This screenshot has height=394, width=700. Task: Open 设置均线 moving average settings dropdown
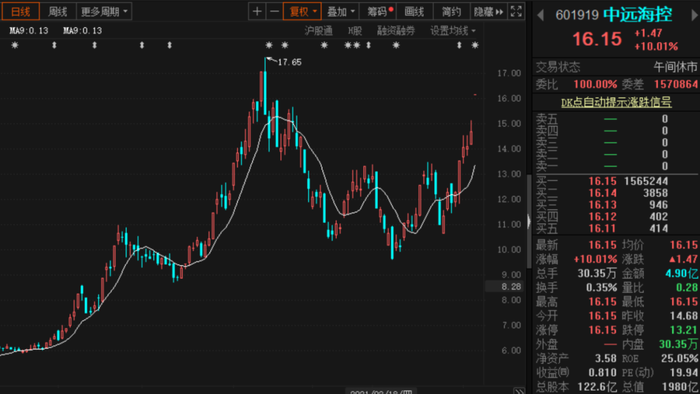pyautogui.click(x=452, y=31)
